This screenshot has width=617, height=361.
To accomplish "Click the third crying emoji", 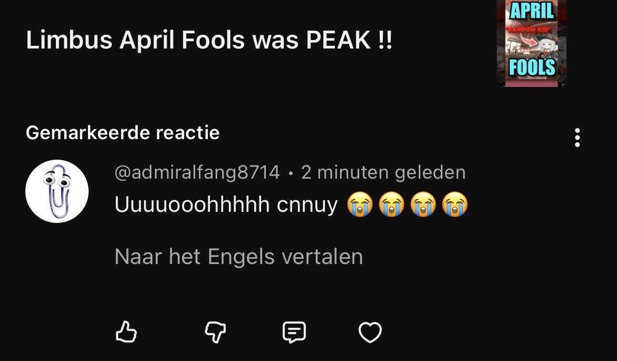I will pyautogui.click(x=423, y=205).
